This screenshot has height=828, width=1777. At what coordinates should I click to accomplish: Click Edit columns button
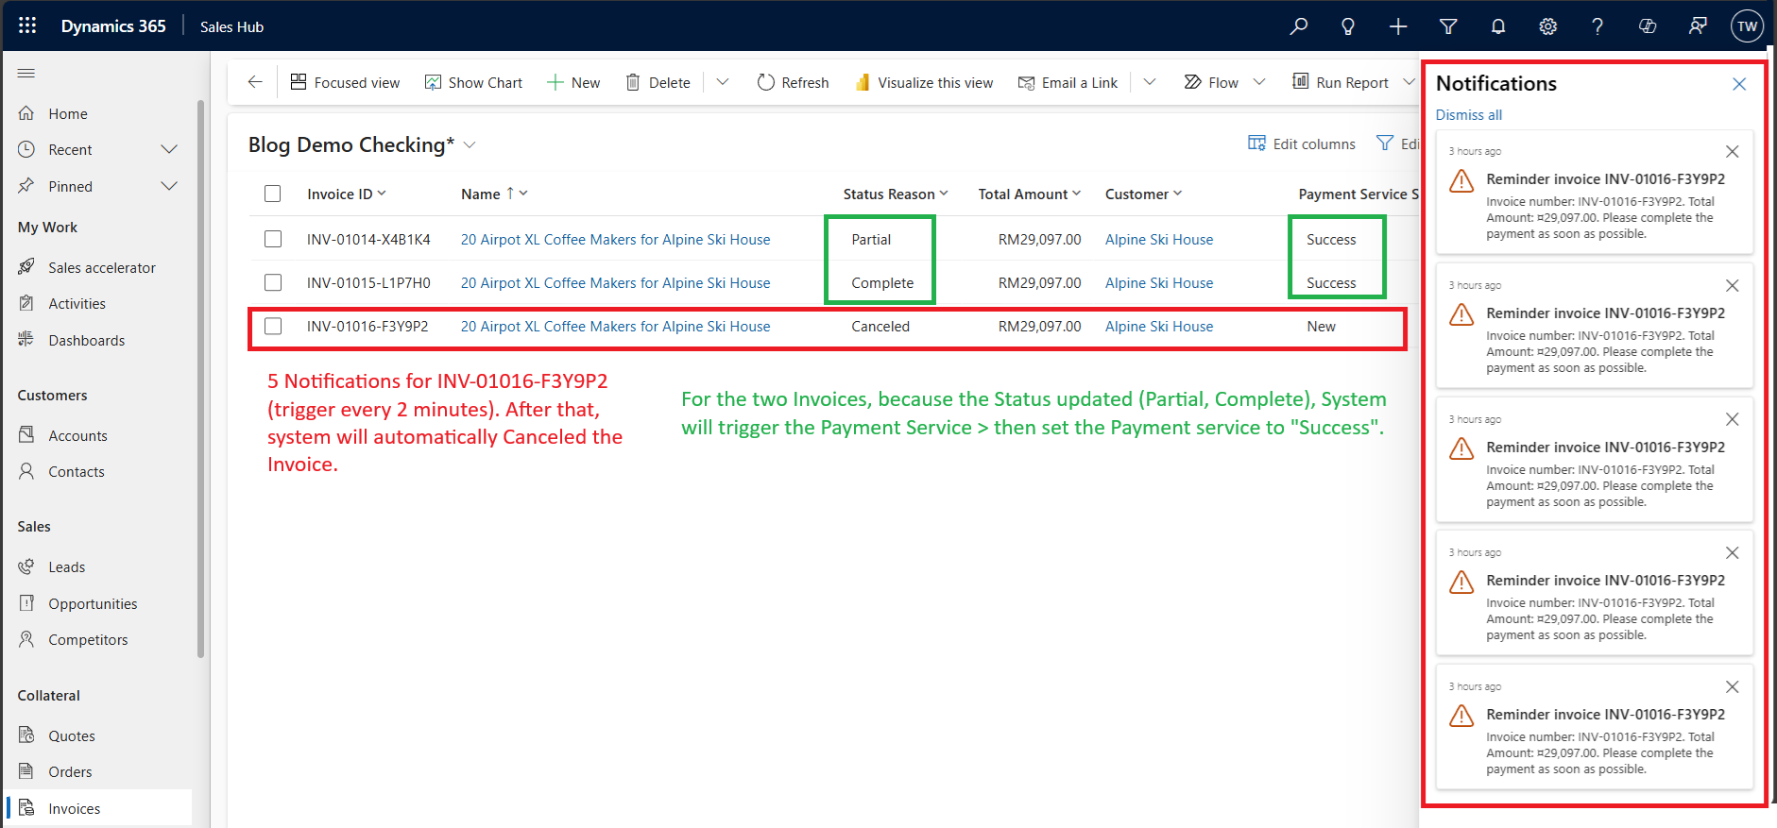point(1302,144)
